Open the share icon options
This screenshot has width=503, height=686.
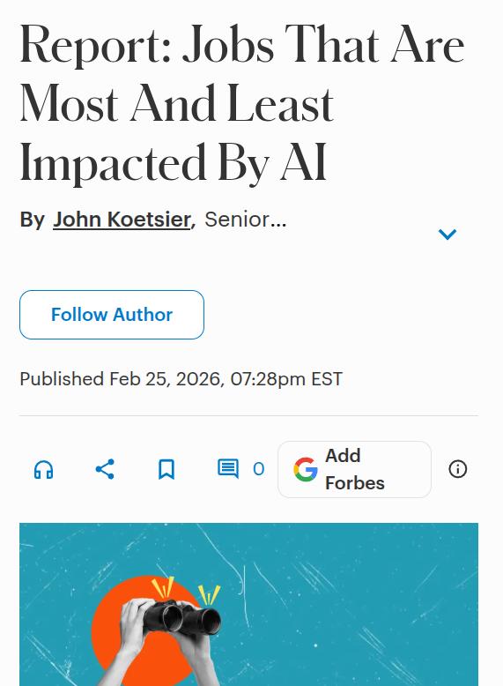(x=105, y=469)
